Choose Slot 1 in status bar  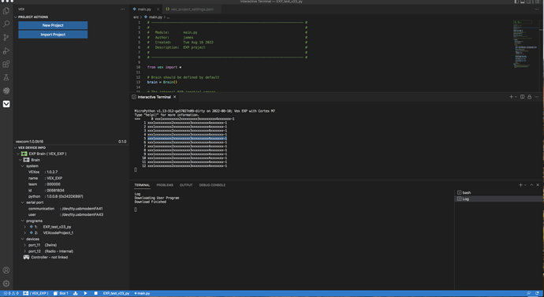coord(61,293)
